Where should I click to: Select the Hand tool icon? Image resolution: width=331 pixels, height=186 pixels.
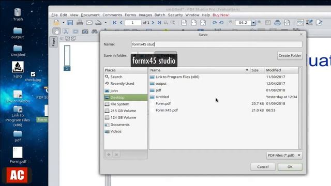point(56,32)
